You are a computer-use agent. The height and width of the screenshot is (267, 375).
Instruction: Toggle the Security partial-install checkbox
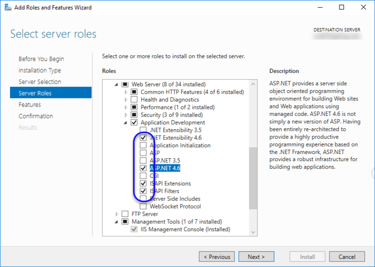tap(134, 115)
